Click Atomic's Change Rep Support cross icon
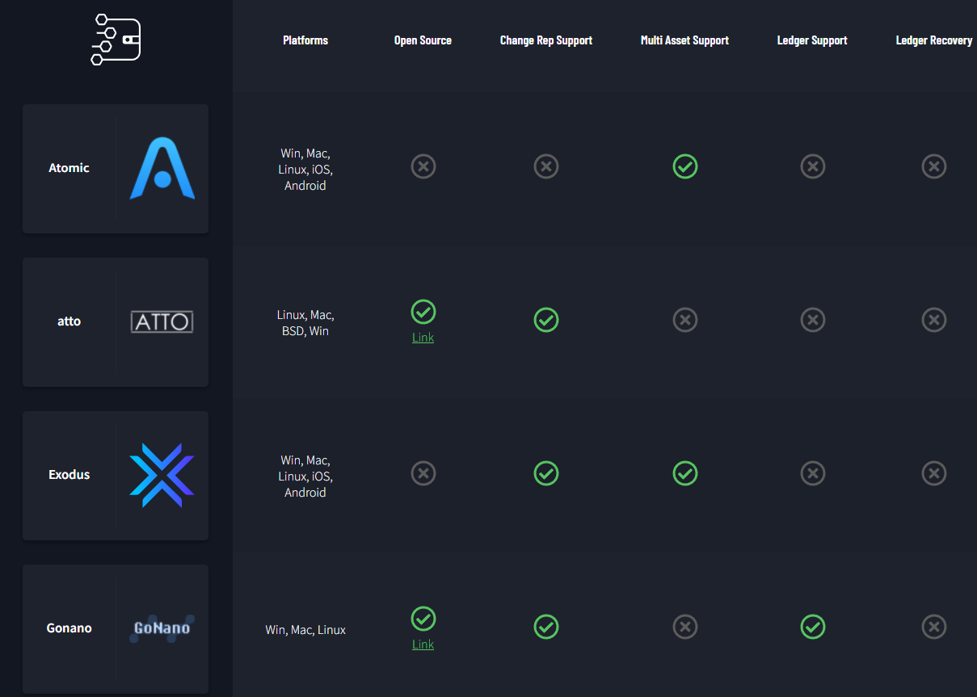The height and width of the screenshot is (697, 977). click(546, 166)
